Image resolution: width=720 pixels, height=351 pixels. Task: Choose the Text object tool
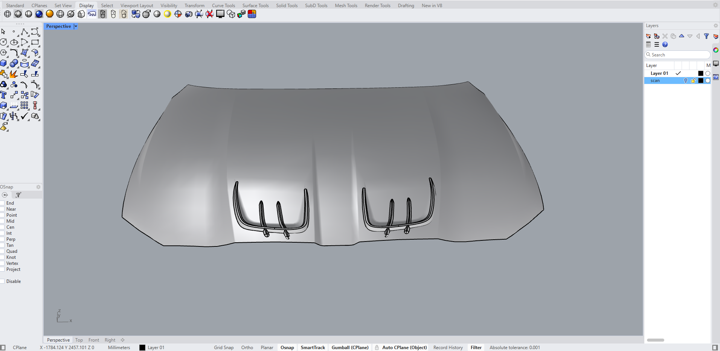[x=4, y=95]
